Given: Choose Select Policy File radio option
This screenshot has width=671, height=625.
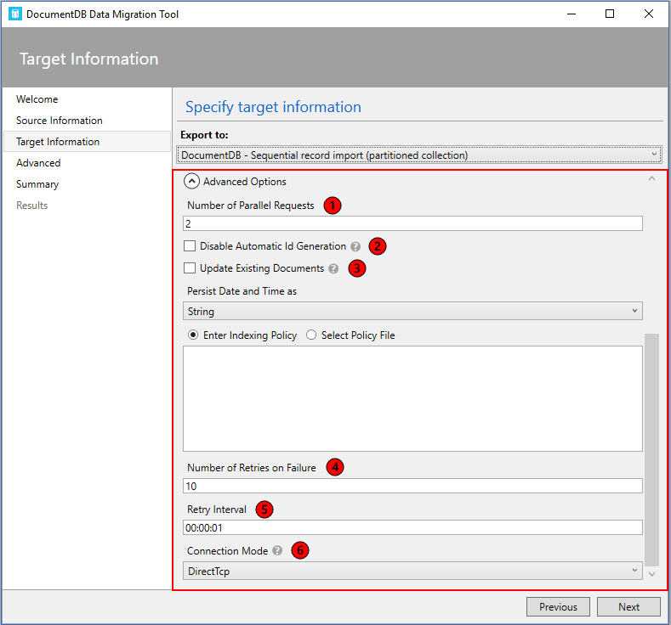Looking at the screenshot, I should click(x=311, y=335).
